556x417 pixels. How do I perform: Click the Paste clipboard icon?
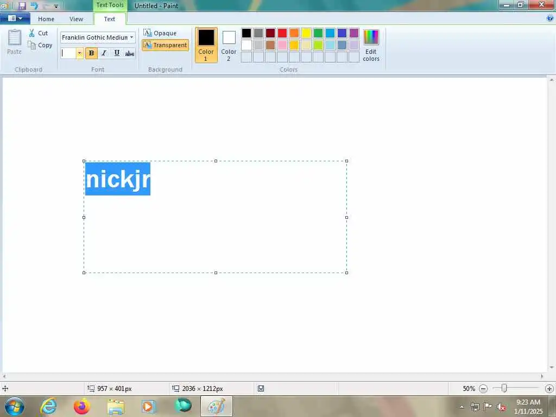15,37
